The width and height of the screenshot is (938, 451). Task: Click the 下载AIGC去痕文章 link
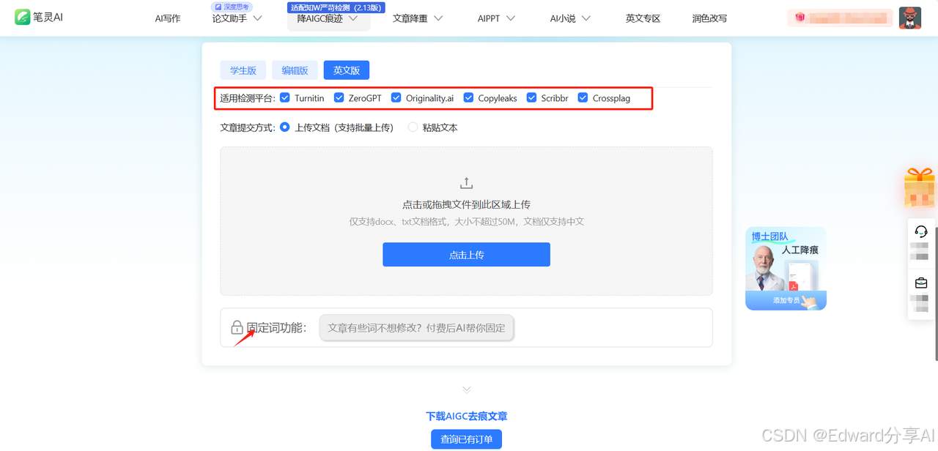(467, 416)
